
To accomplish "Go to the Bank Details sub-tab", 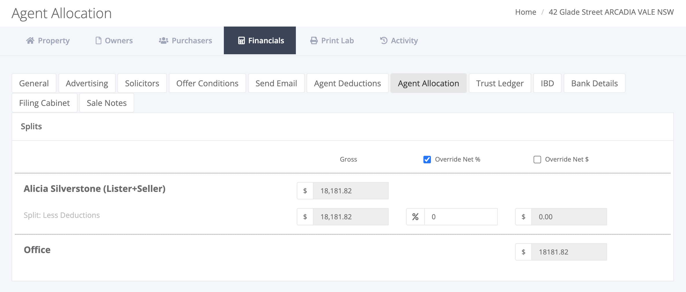I will 594,83.
